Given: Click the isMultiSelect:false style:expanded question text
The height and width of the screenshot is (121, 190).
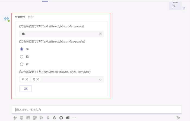Looking at the screenshot, I should (x=52, y=41).
